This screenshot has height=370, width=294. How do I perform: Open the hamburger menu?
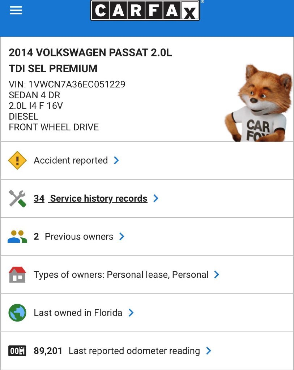pyautogui.click(x=16, y=11)
